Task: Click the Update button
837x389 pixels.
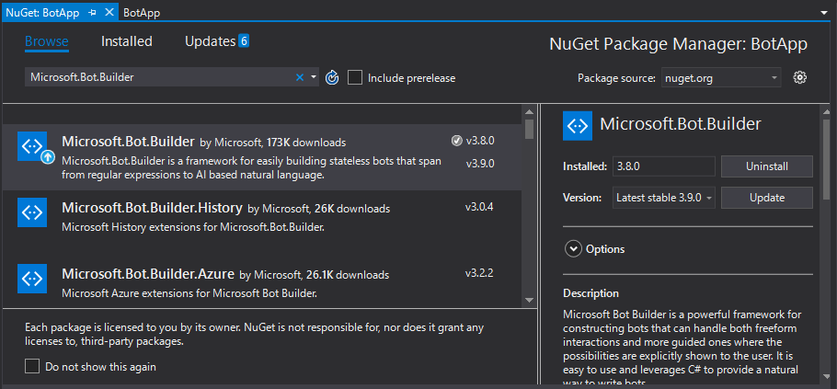Action: (766, 198)
